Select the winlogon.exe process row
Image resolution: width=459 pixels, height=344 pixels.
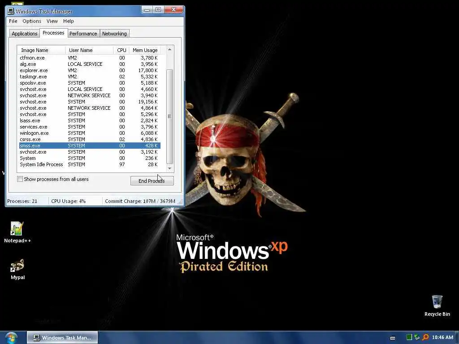[x=90, y=133]
